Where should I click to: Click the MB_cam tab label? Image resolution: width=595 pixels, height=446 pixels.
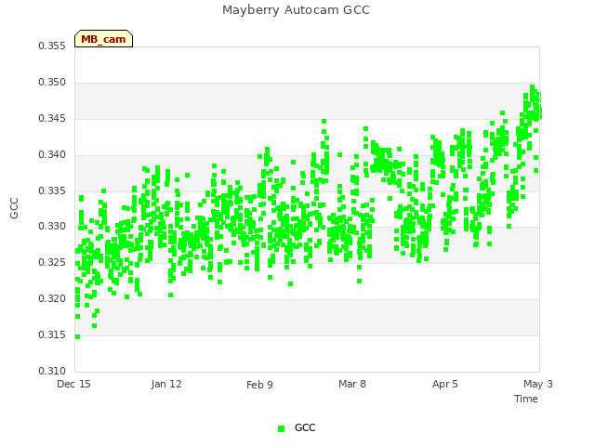(103, 39)
